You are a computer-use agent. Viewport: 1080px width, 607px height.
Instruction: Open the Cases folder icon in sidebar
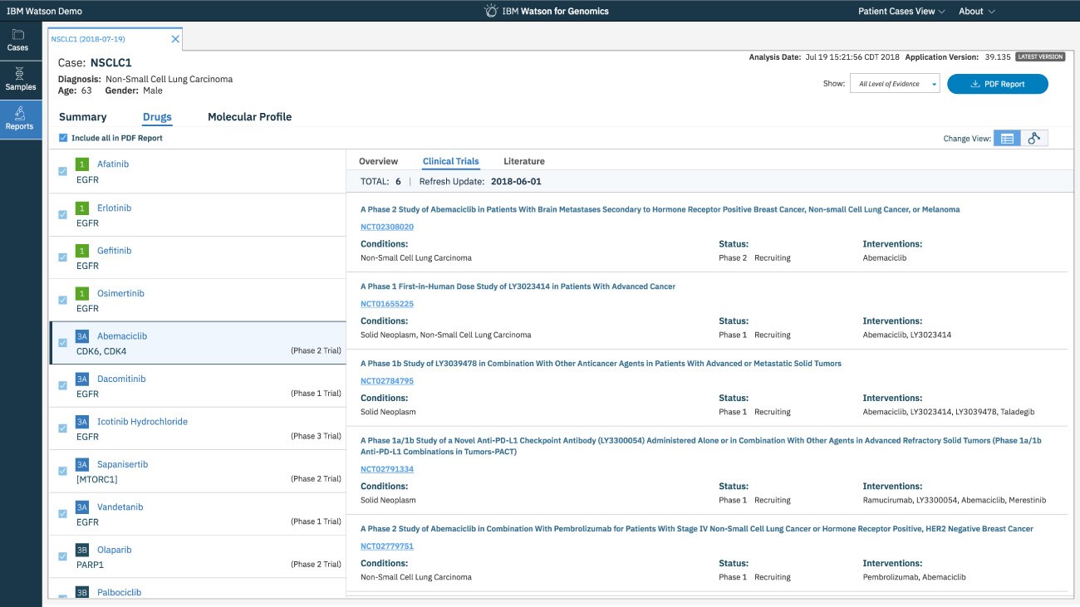18,35
